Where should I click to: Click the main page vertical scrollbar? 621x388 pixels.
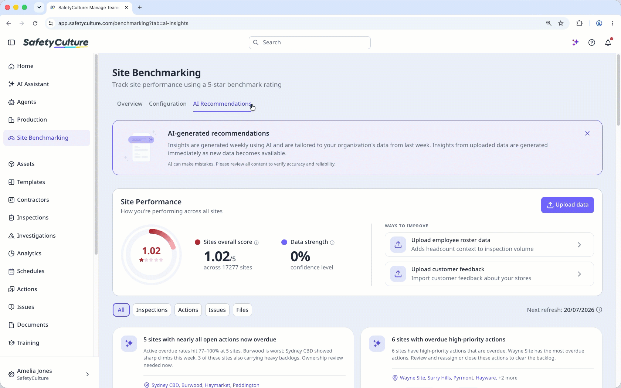618,90
